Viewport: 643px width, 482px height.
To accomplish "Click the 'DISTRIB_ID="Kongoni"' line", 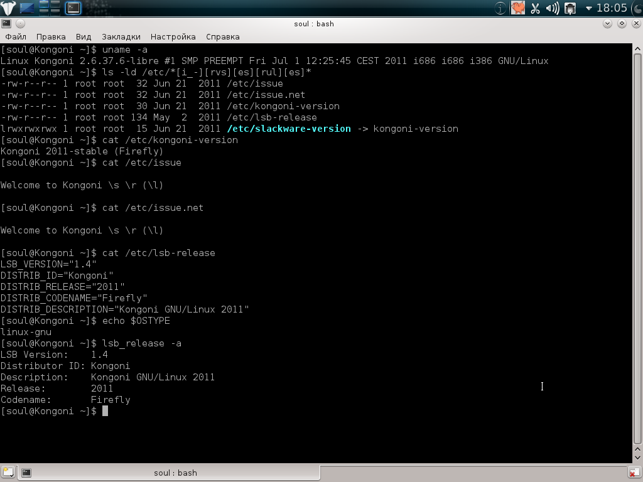I will [x=57, y=276].
